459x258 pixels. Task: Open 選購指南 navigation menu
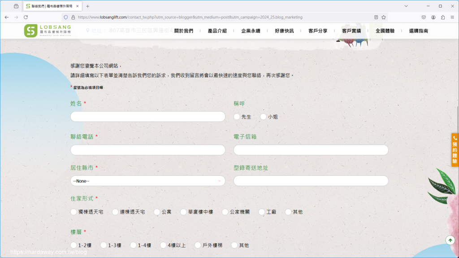point(419,31)
